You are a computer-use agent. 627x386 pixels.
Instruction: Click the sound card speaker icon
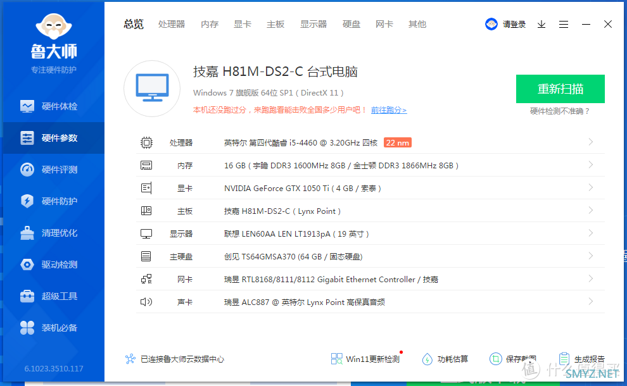click(x=146, y=302)
